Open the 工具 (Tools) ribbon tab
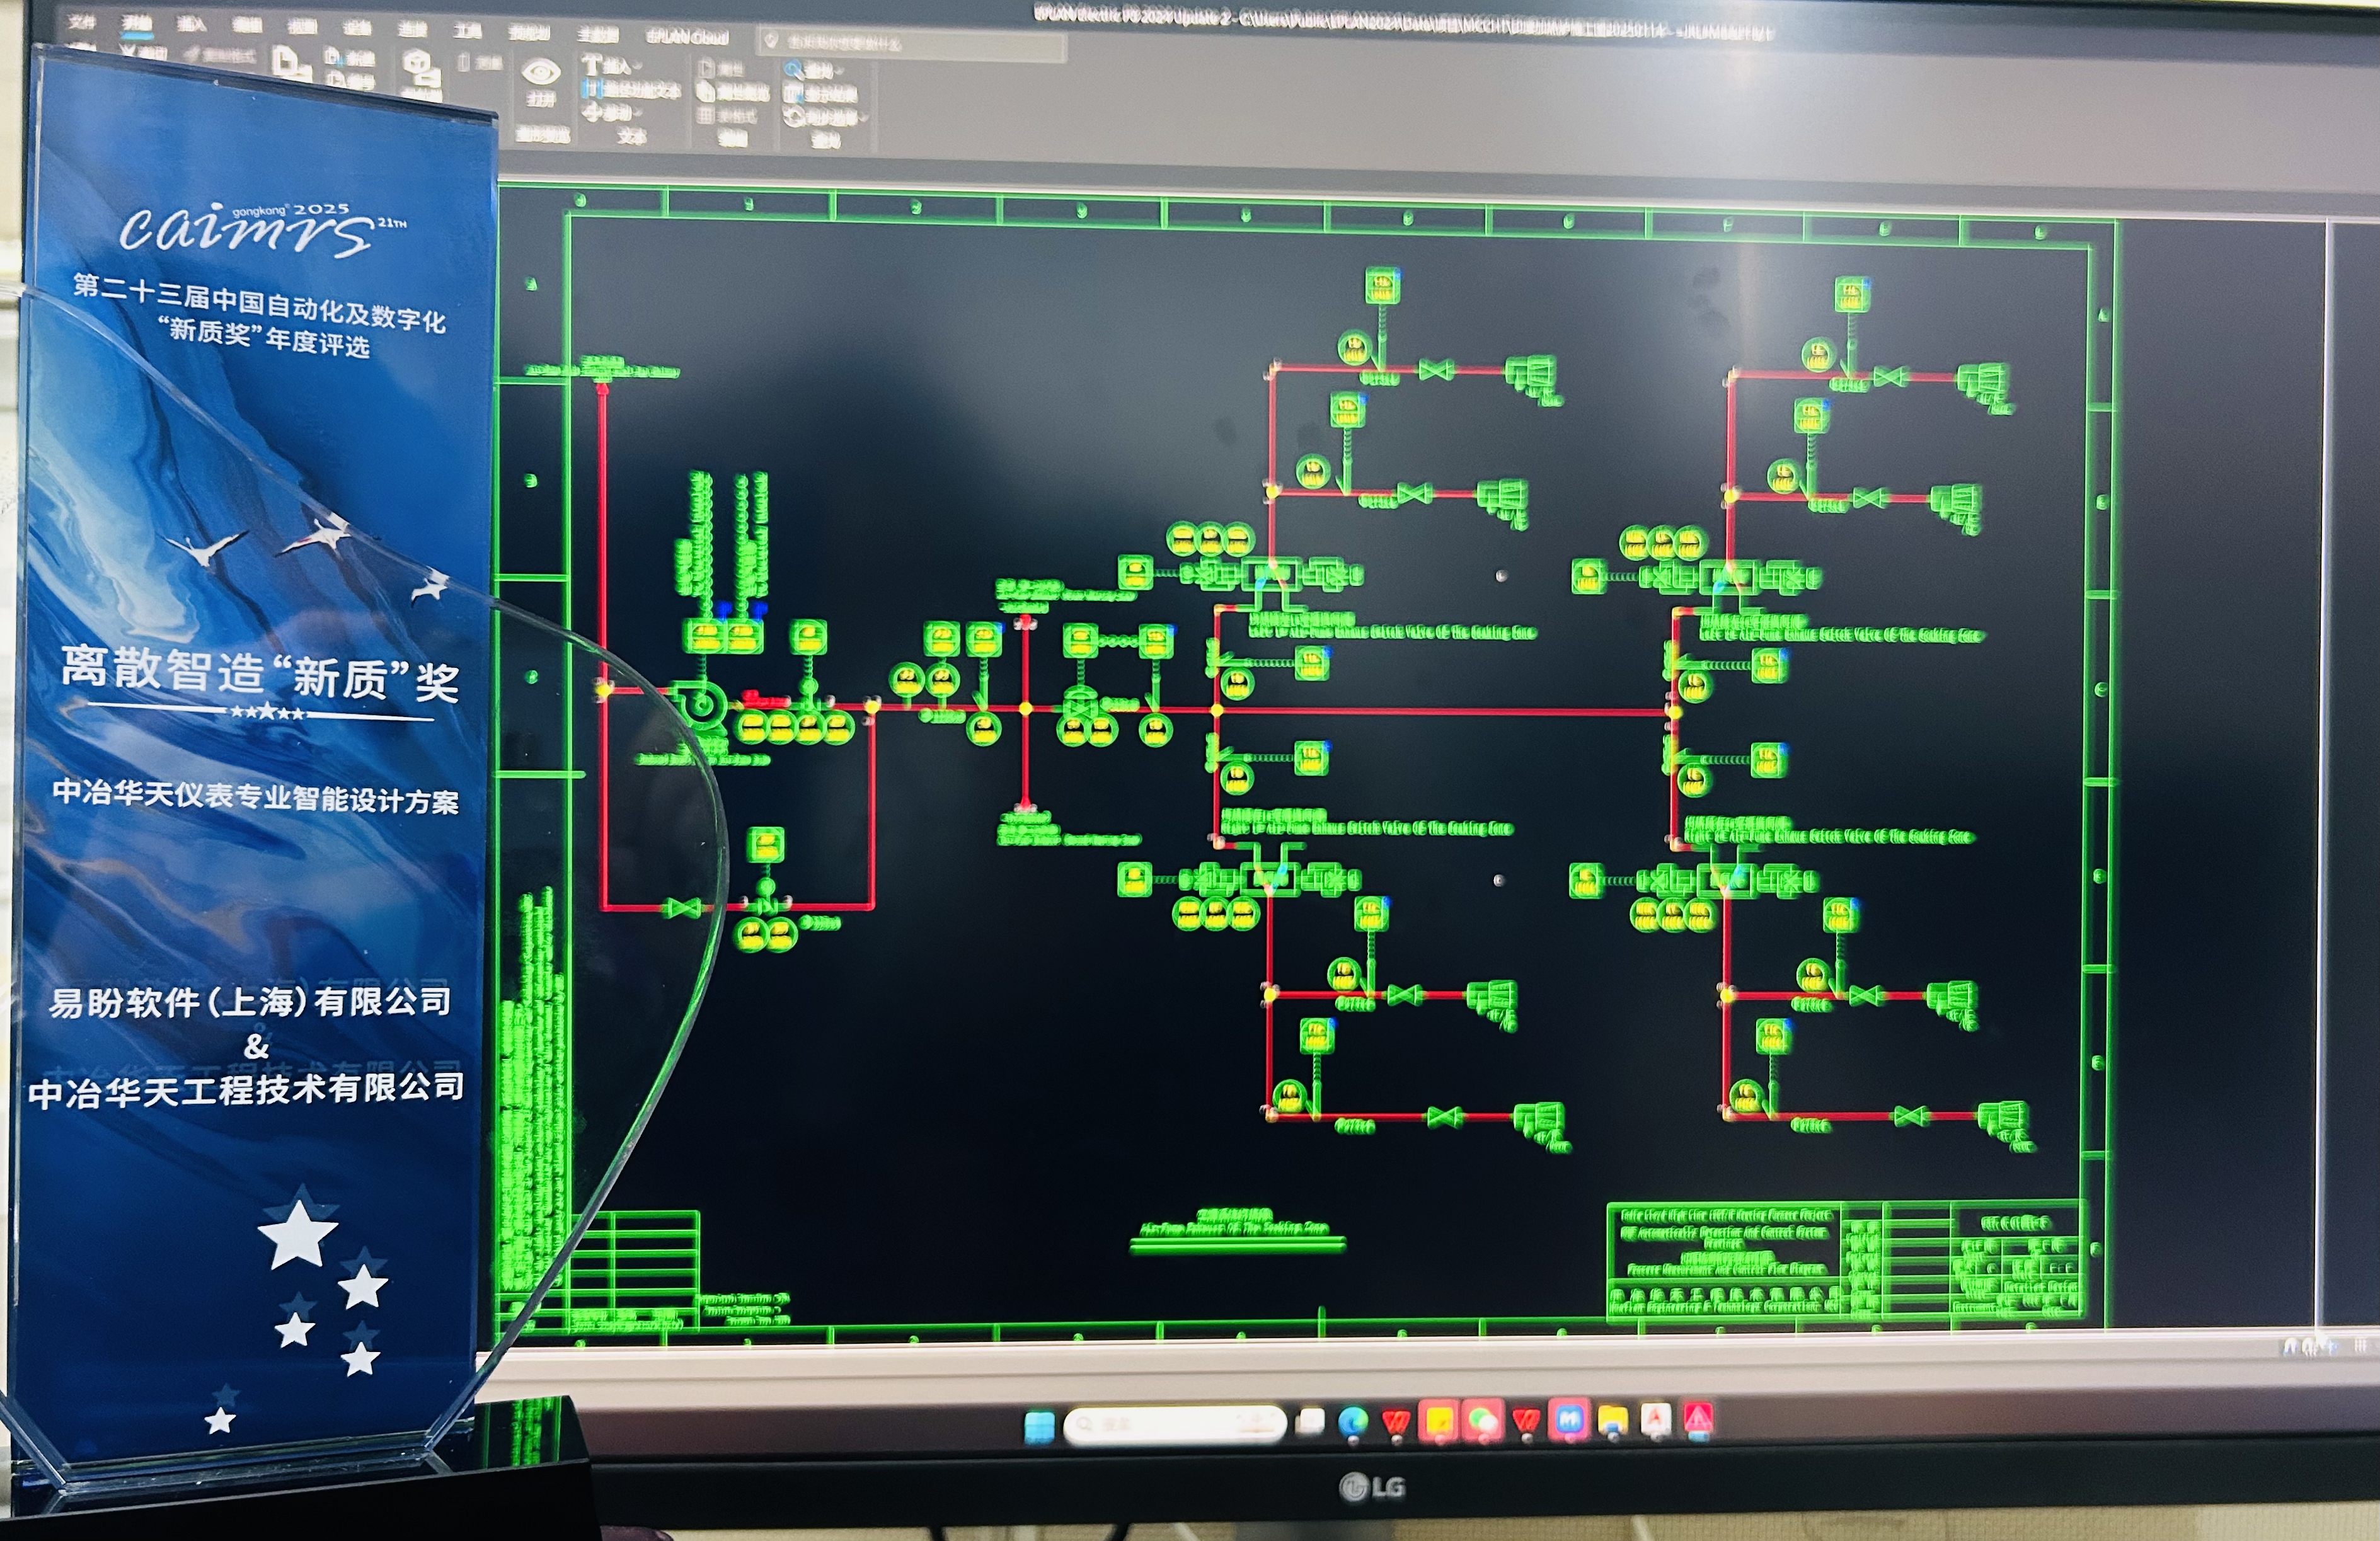Image resolution: width=2380 pixels, height=1541 pixels. coord(467,31)
